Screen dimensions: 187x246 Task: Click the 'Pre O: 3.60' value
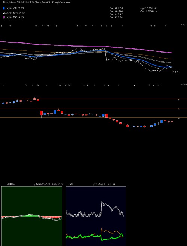[116, 8]
